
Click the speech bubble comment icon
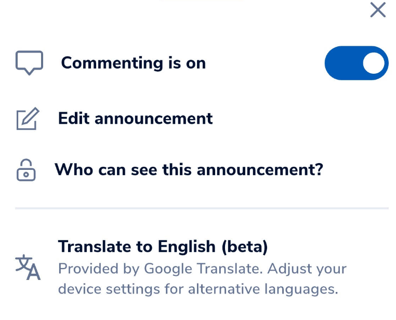pyautogui.click(x=29, y=63)
